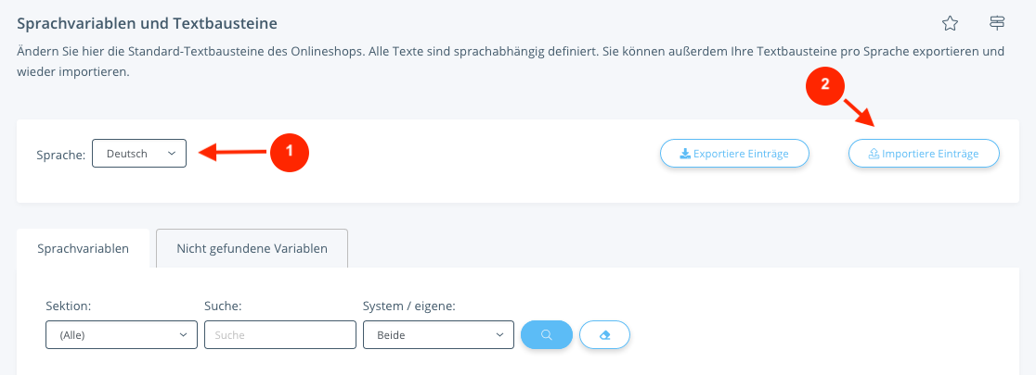
Task: Reset filters using the eraser icon button
Action: pos(604,335)
